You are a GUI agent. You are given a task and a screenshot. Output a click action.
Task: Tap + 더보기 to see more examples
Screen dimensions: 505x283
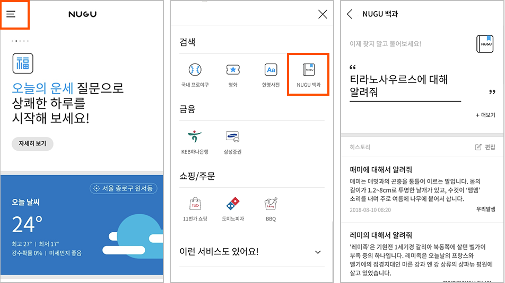click(485, 115)
